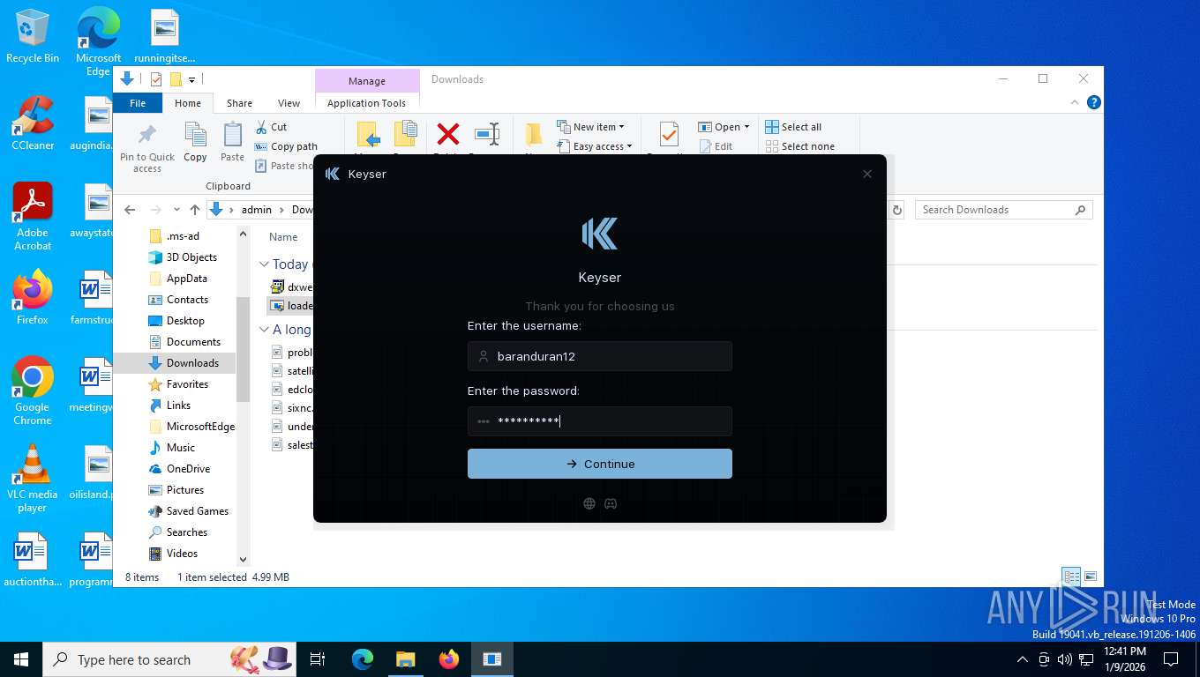
Task: Open Task View on taskbar
Action: coord(318,659)
